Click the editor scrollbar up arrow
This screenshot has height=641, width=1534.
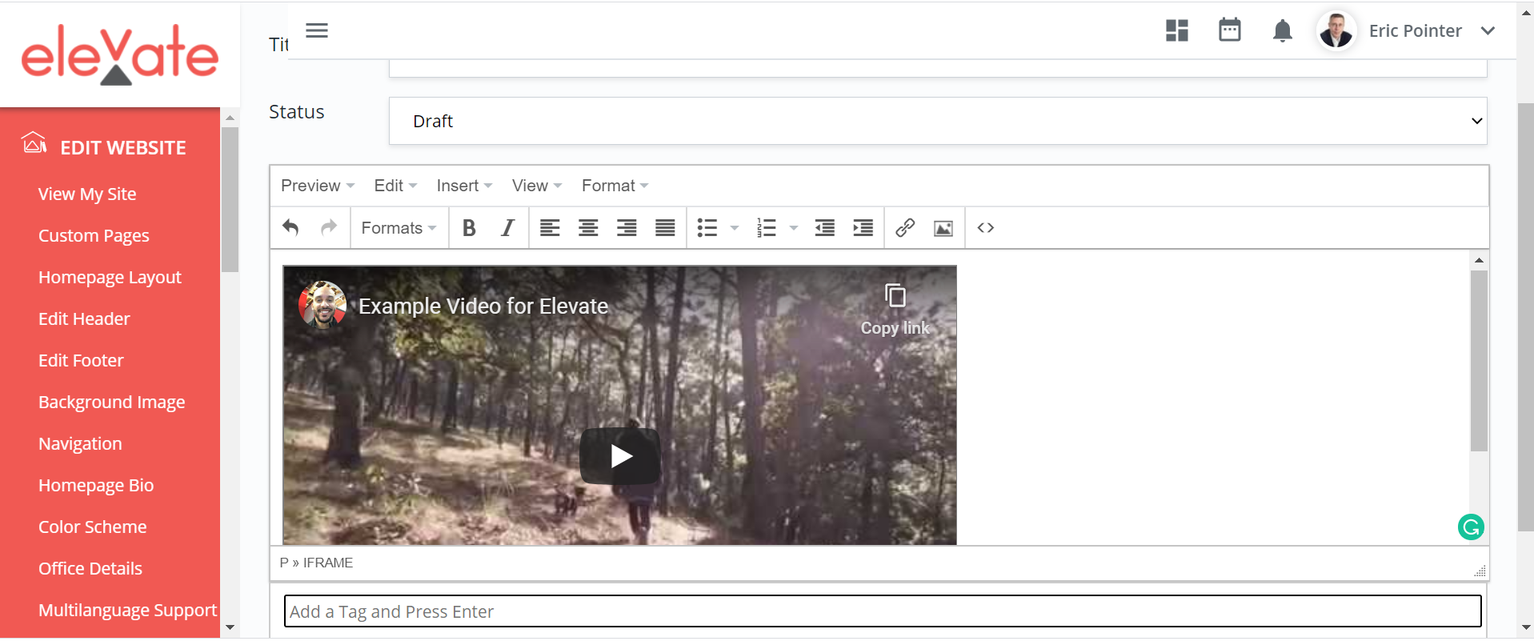click(x=1479, y=260)
